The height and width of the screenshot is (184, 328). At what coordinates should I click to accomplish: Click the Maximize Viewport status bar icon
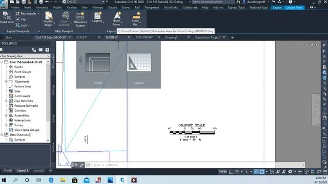(x=272, y=172)
